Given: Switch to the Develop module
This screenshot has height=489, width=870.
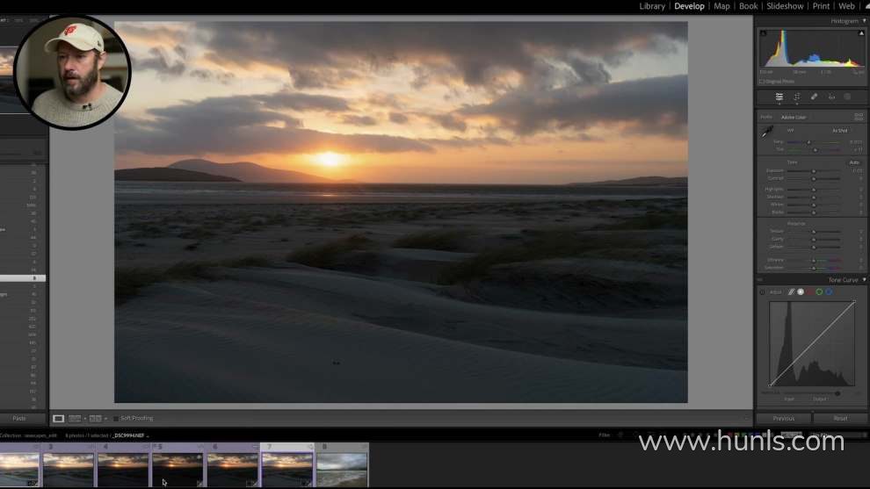Looking at the screenshot, I should (x=689, y=6).
